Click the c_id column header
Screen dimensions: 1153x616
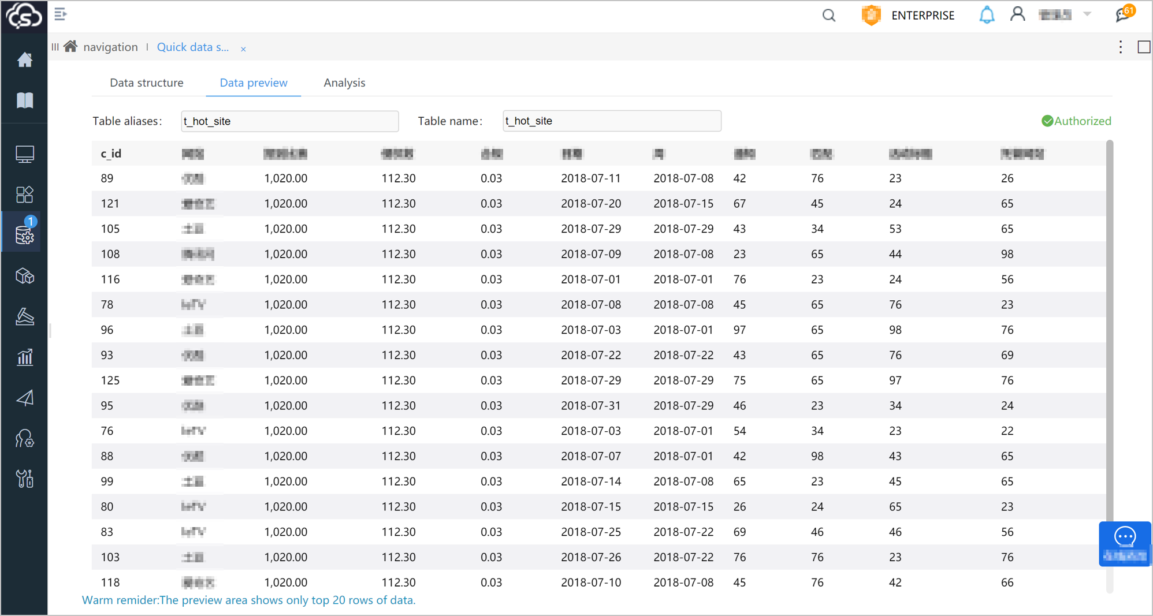point(111,154)
